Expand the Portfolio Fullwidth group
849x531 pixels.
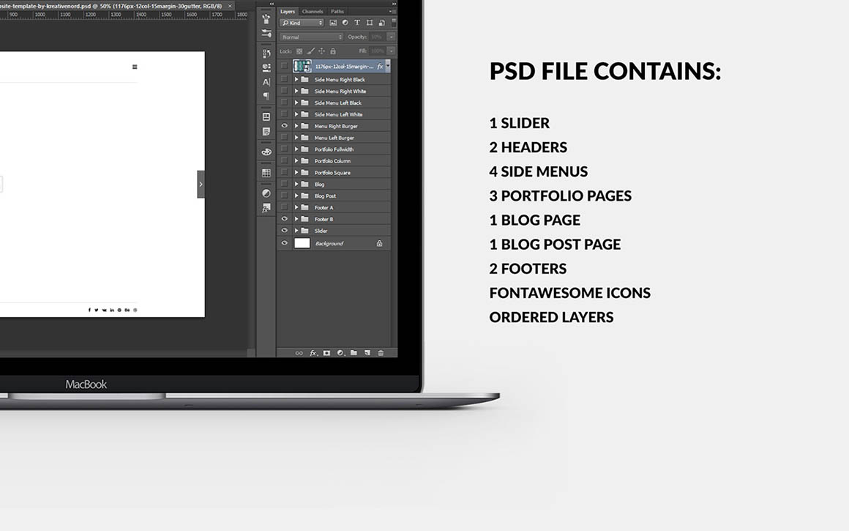tap(296, 149)
